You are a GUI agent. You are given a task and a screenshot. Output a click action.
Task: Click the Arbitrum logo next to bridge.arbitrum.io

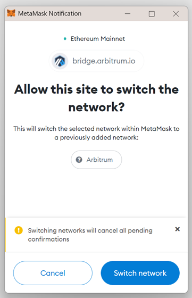click(x=60, y=61)
